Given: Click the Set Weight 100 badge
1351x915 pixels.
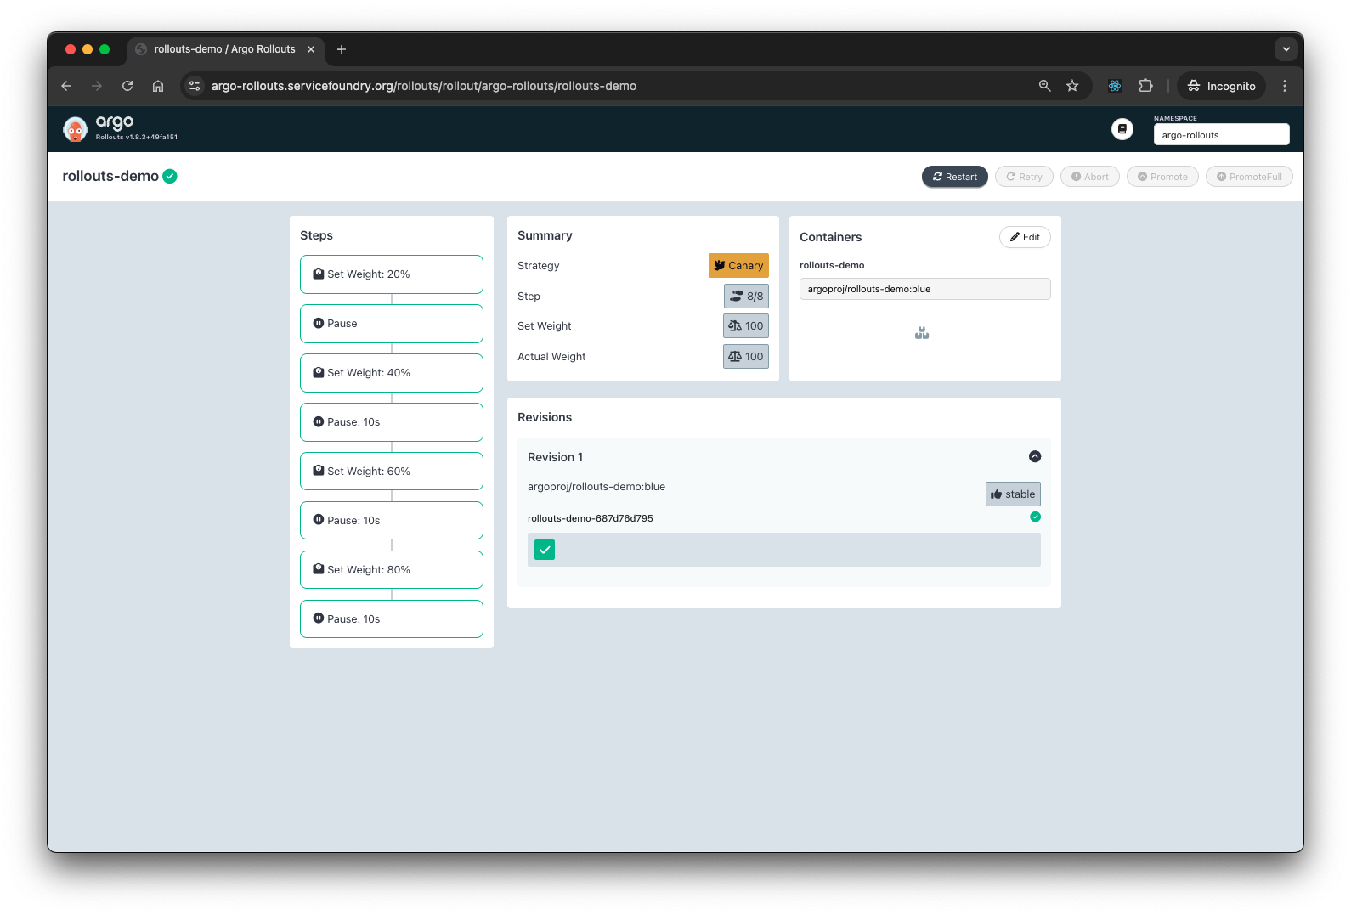Looking at the screenshot, I should pyautogui.click(x=746, y=326).
